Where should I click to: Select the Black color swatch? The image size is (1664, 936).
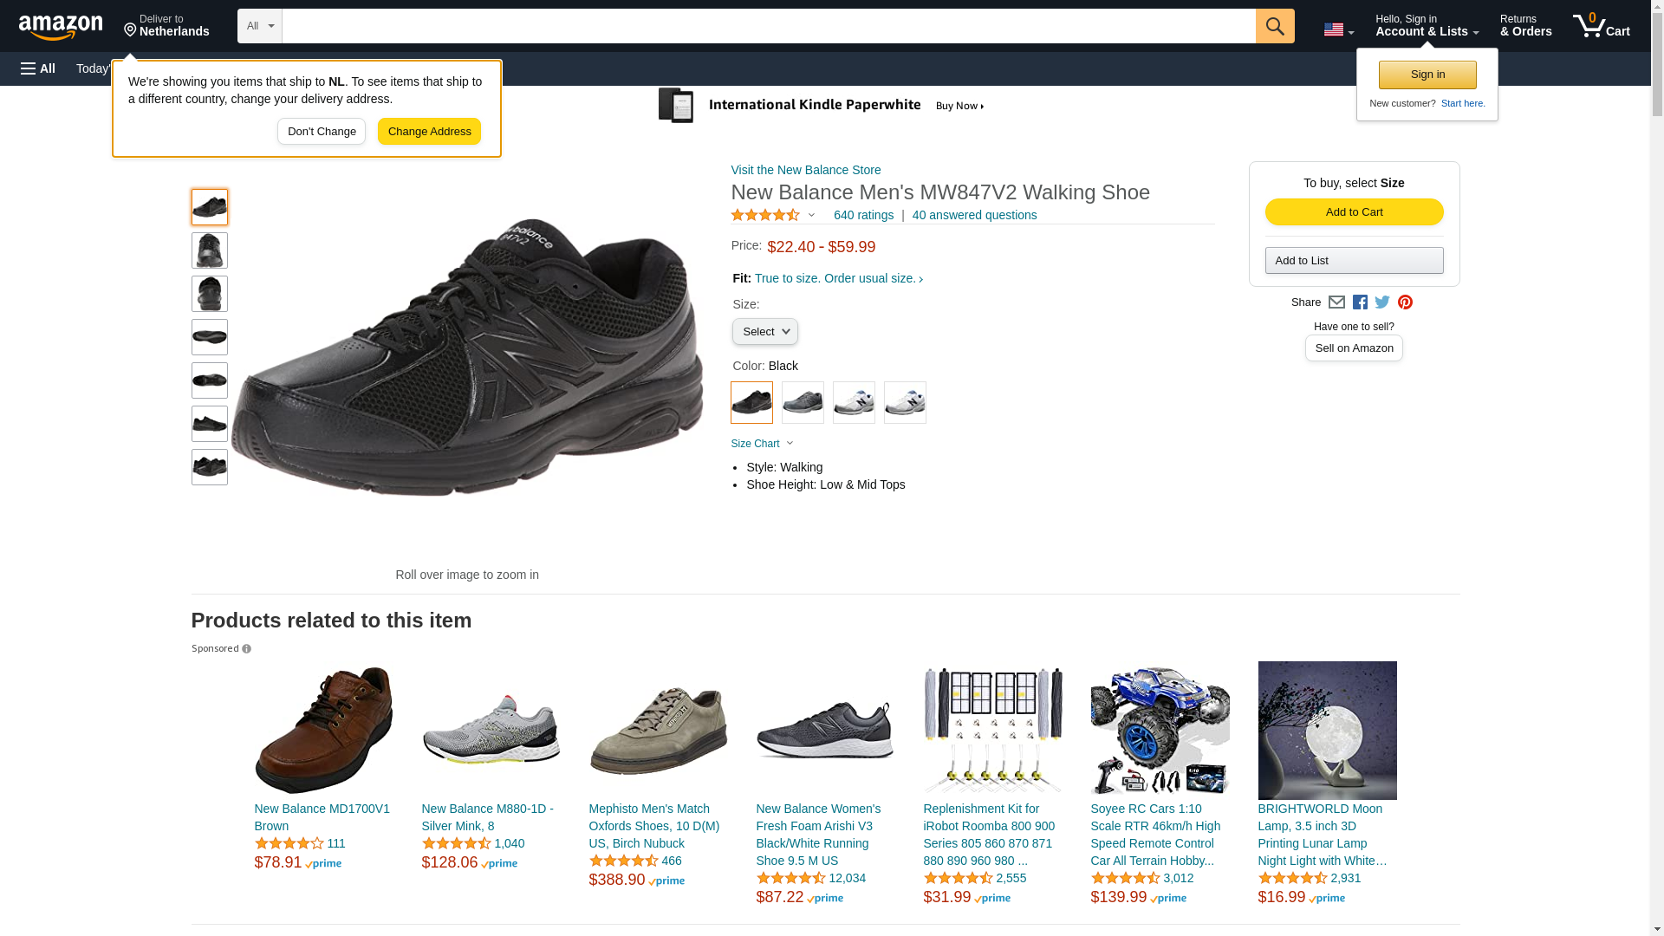pyautogui.click(x=751, y=403)
